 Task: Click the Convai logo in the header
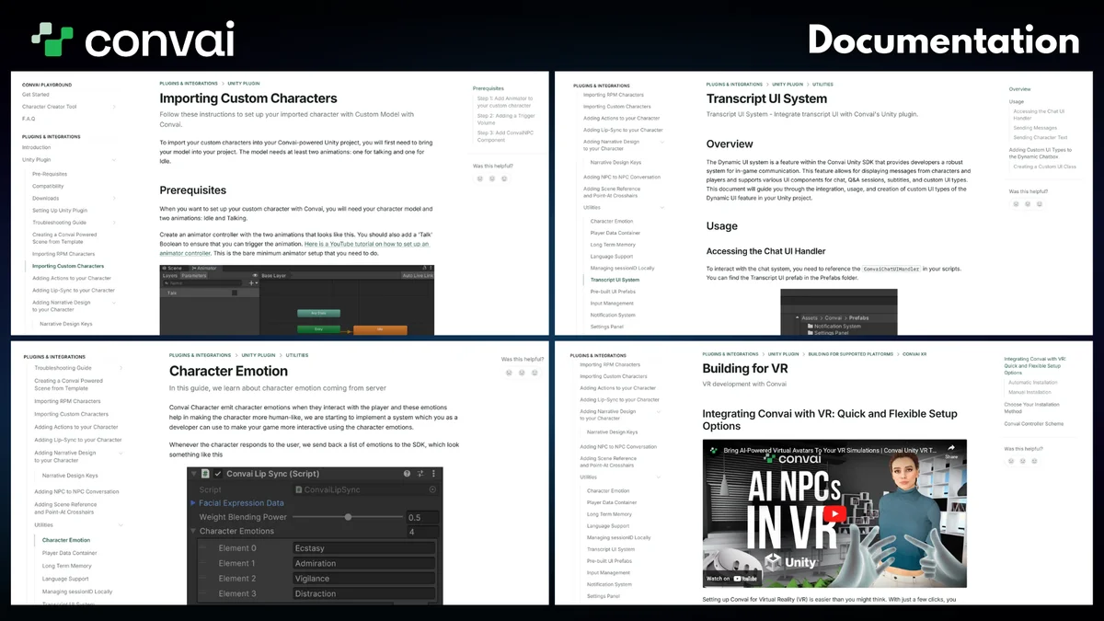click(132, 40)
